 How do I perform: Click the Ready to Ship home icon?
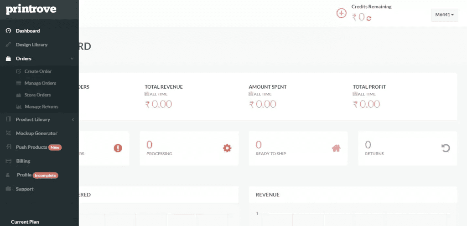coord(336,148)
